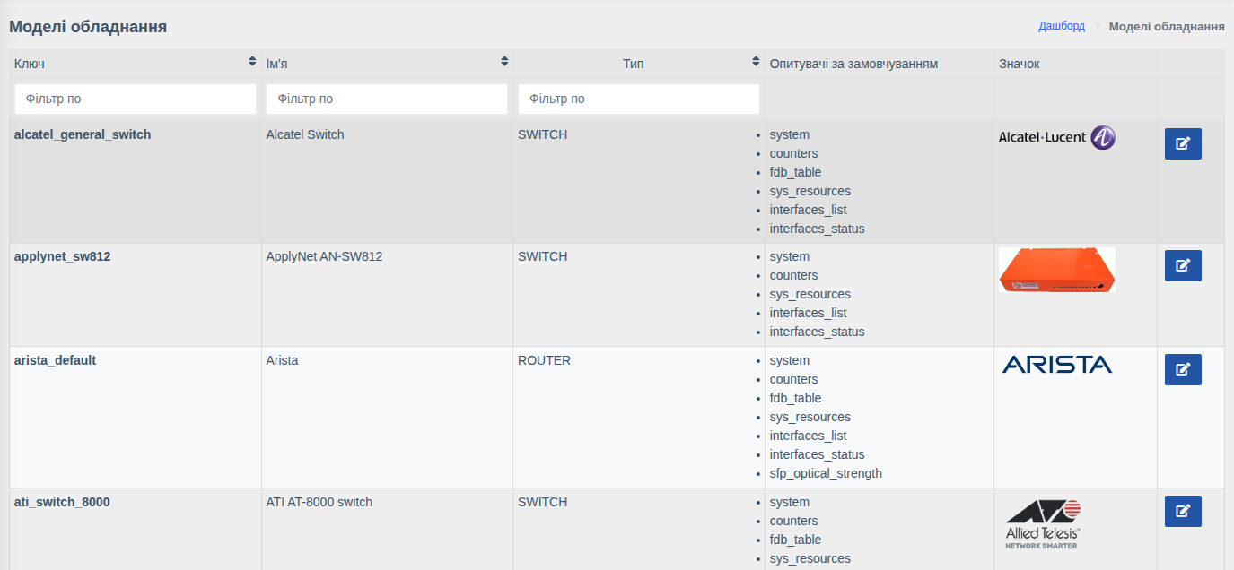
Task: Click system poller in Alcatel row
Action: [x=790, y=134]
